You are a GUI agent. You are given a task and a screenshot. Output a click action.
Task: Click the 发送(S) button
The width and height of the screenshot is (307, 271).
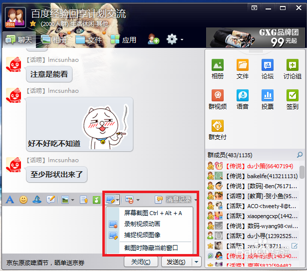pyautogui.click(x=176, y=262)
